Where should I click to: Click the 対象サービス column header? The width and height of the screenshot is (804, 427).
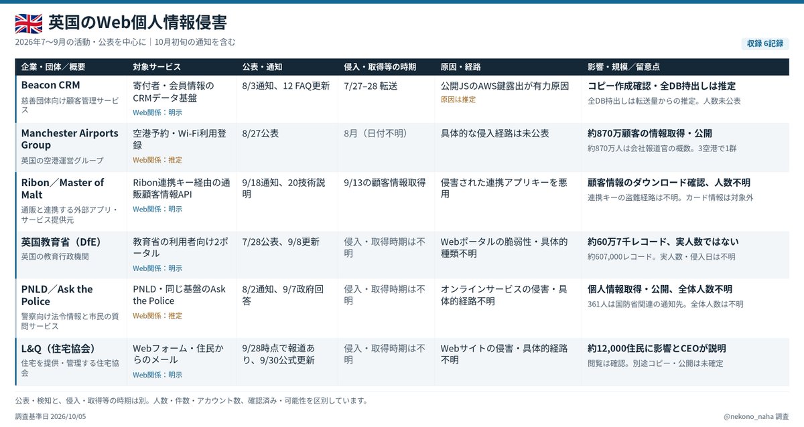coord(157,67)
